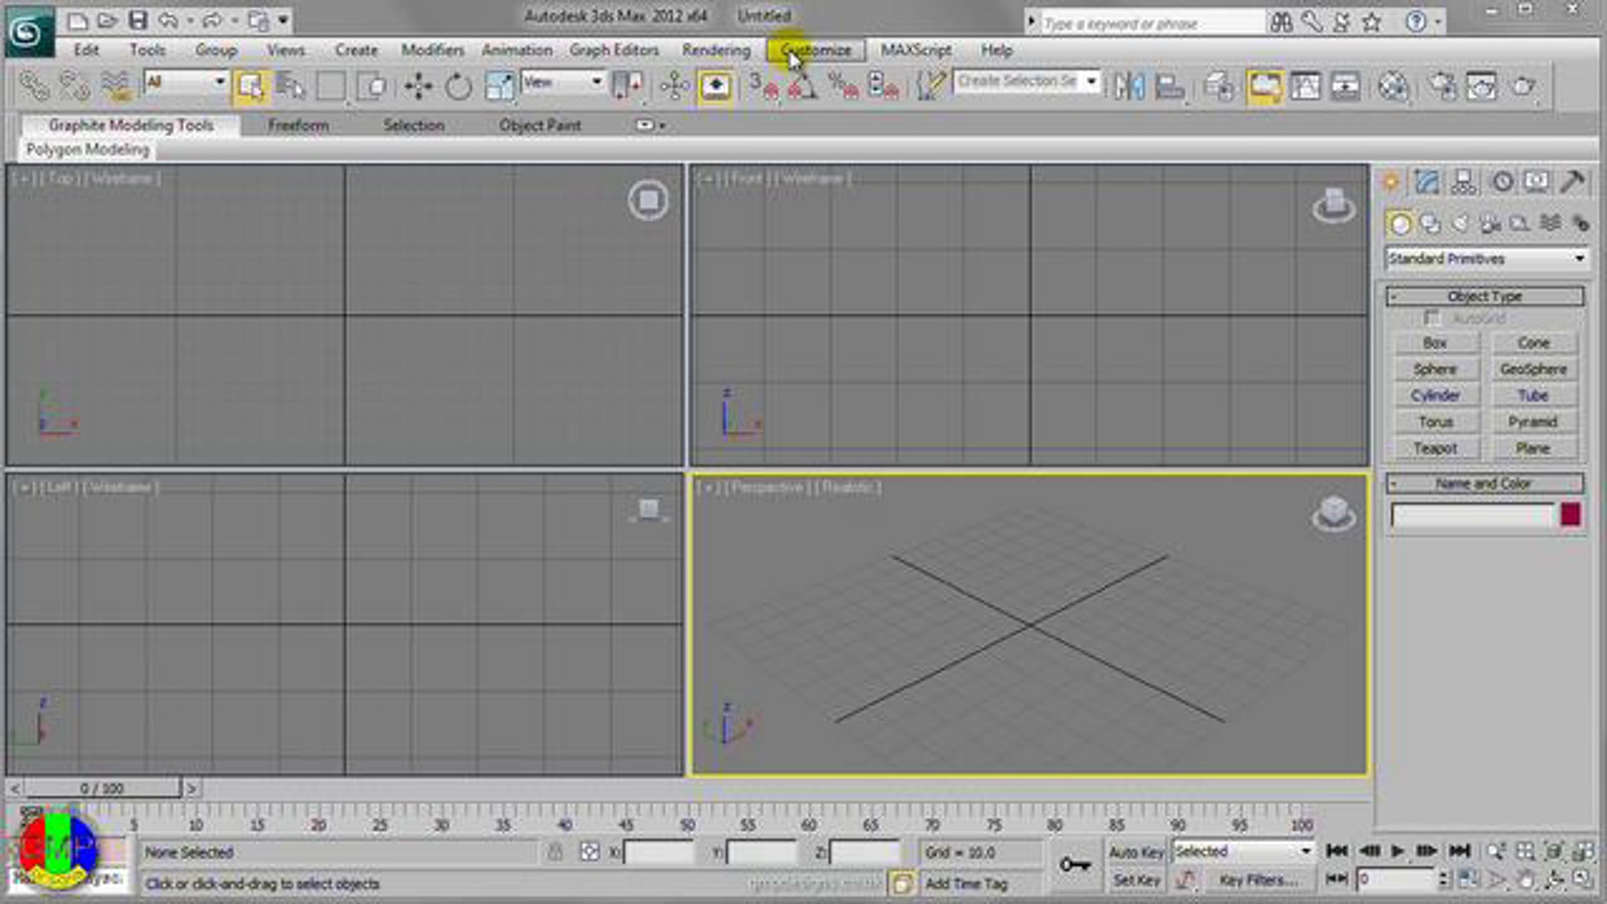Toggle Window/Crossing selection mode
The image size is (1607, 904).
point(372,86)
